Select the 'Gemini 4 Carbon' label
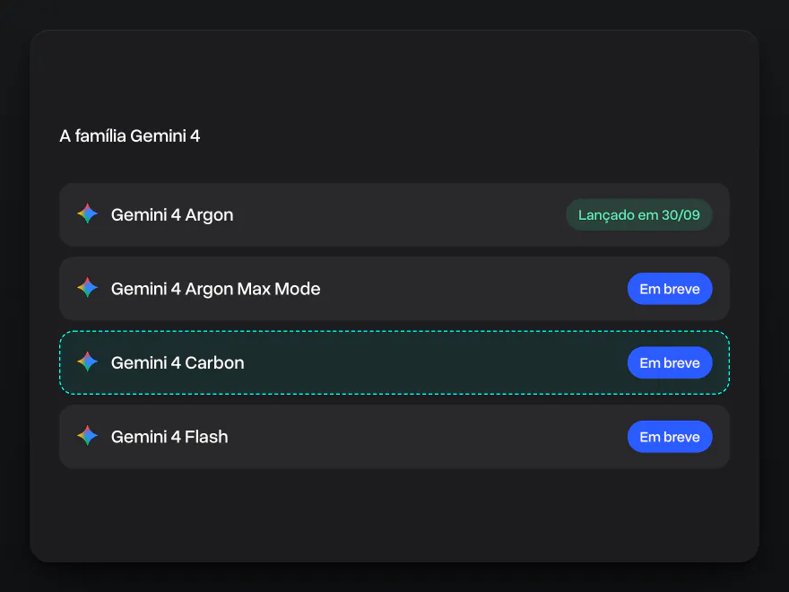 click(178, 363)
